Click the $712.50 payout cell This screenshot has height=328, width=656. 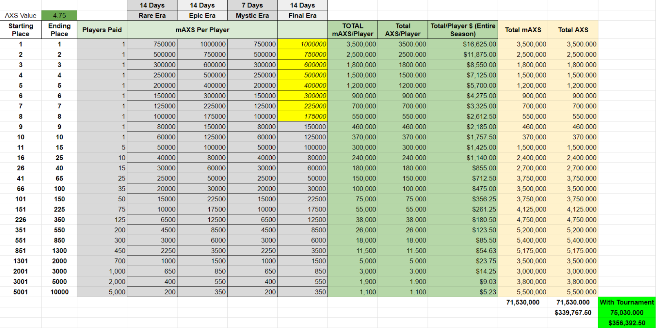coord(463,178)
